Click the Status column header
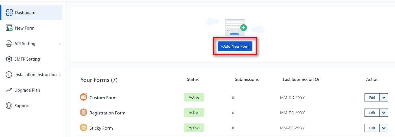The height and width of the screenshot is (137, 395). pos(193,79)
